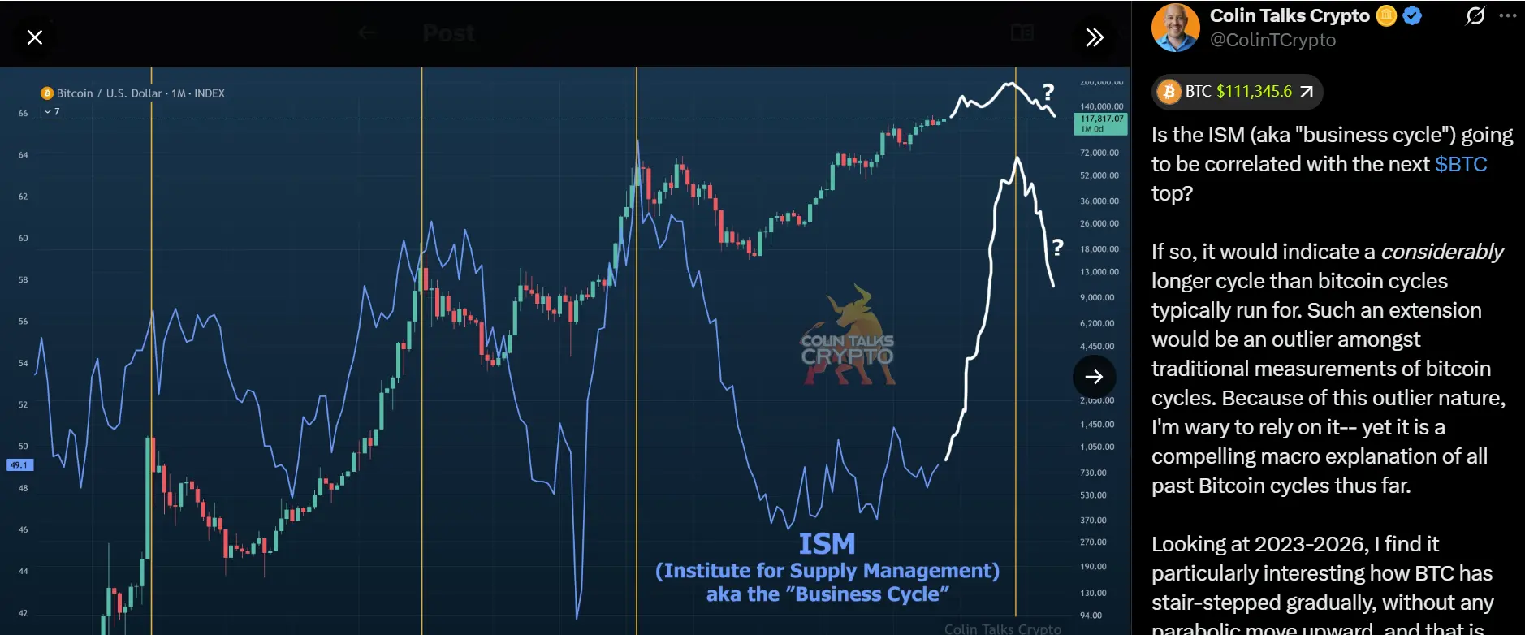Screen dimensions: 1525x635
Task: Click the orange Bitcoin coin icon in the price chip
Action: point(1169,92)
